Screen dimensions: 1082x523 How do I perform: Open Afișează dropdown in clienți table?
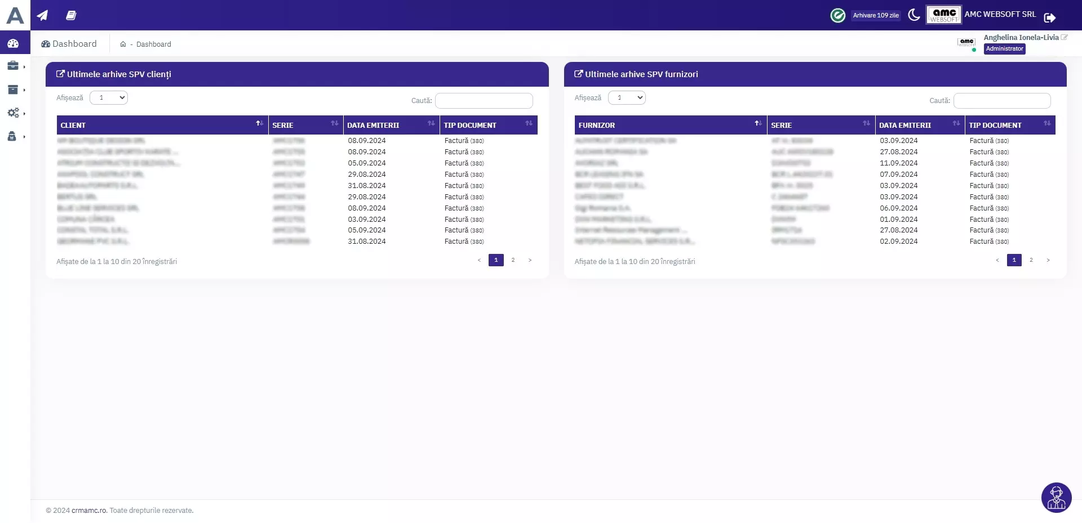[x=109, y=98]
